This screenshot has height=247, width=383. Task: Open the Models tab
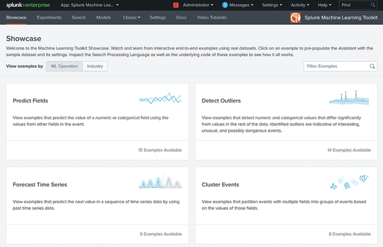pos(103,18)
